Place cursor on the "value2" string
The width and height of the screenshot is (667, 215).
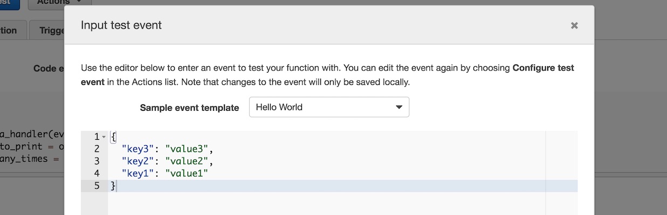click(185, 161)
